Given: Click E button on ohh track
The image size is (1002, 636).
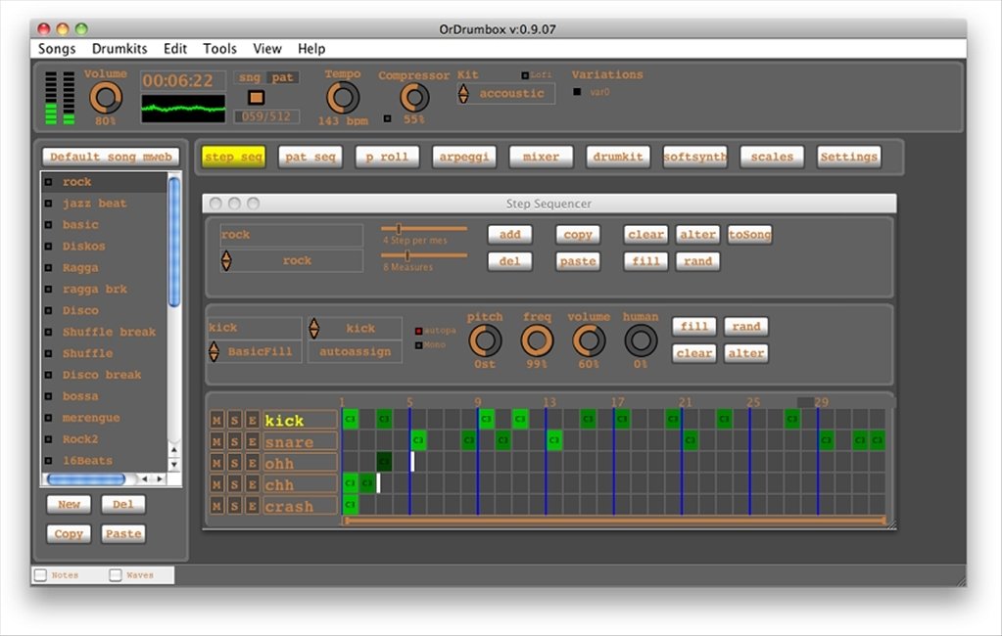Looking at the screenshot, I should (x=253, y=463).
